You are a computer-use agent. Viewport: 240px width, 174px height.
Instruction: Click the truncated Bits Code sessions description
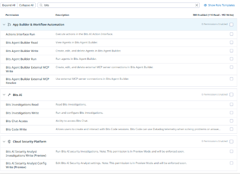(138, 129)
